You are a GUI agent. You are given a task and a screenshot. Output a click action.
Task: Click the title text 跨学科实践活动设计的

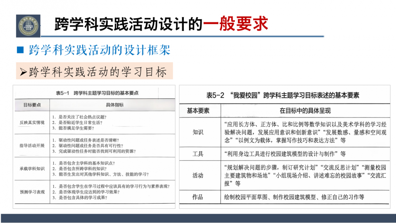[129, 24]
